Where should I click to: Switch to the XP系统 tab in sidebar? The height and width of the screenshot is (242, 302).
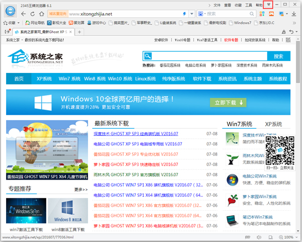pos(275,124)
